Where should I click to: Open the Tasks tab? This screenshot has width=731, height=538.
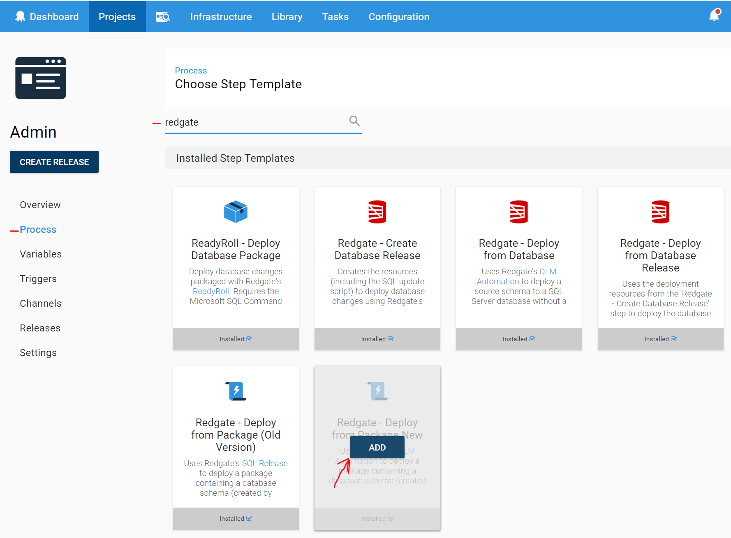[335, 17]
